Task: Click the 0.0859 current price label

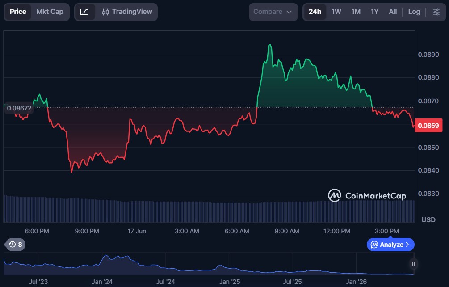Action: tap(428, 126)
